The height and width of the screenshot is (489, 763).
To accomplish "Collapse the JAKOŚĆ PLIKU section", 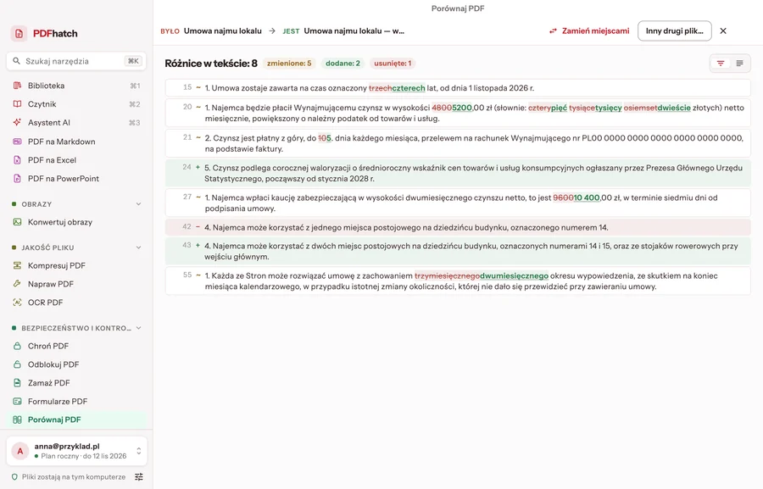I will (139, 247).
